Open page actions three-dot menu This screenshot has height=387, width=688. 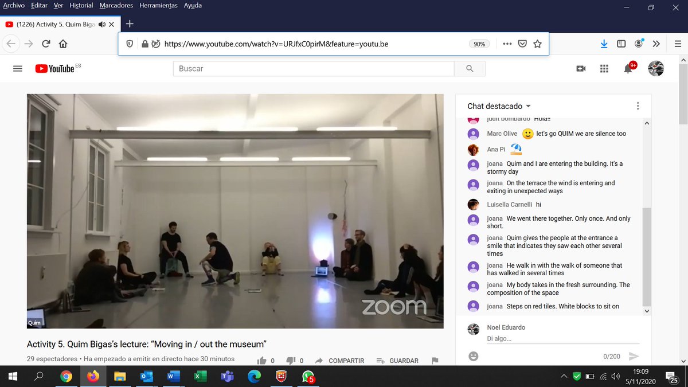[507, 44]
